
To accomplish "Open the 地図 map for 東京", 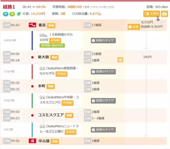I will (x=51, y=25).
